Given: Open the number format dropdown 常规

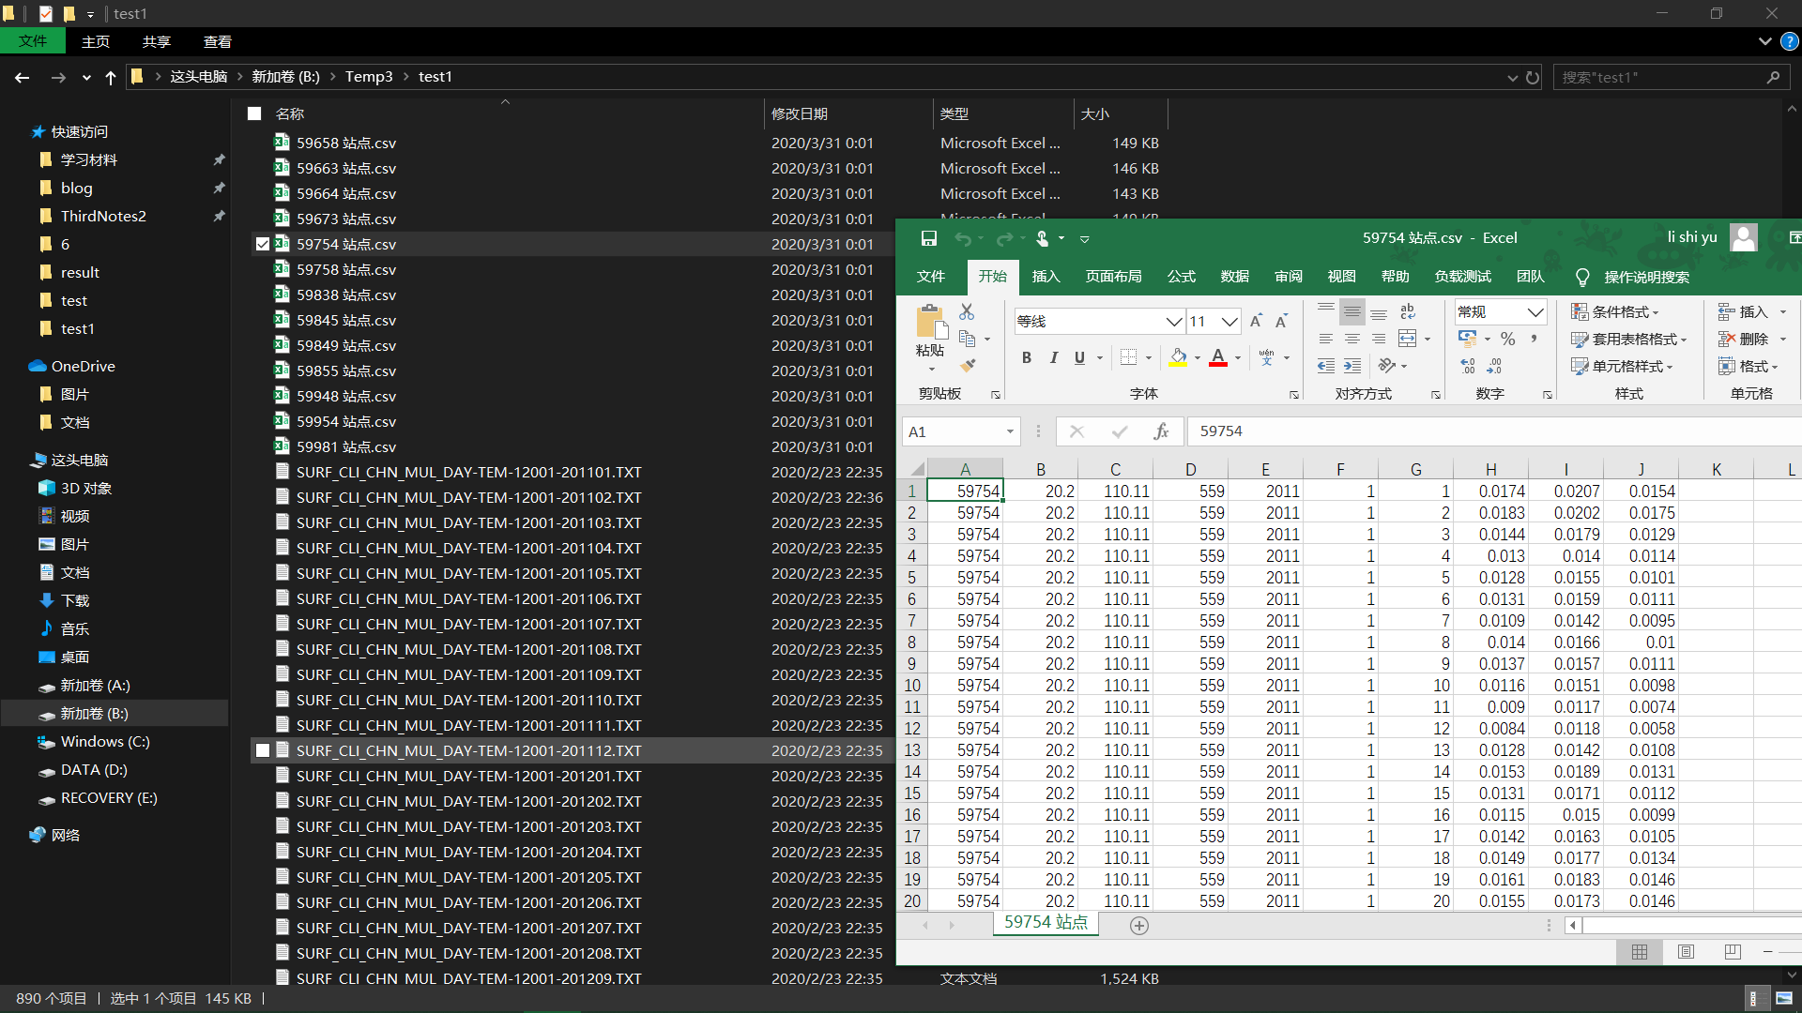Looking at the screenshot, I should click(x=1535, y=312).
